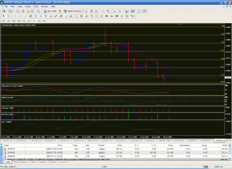Switch to the Account History tab
The image size is (232, 169).
click(20, 162)
